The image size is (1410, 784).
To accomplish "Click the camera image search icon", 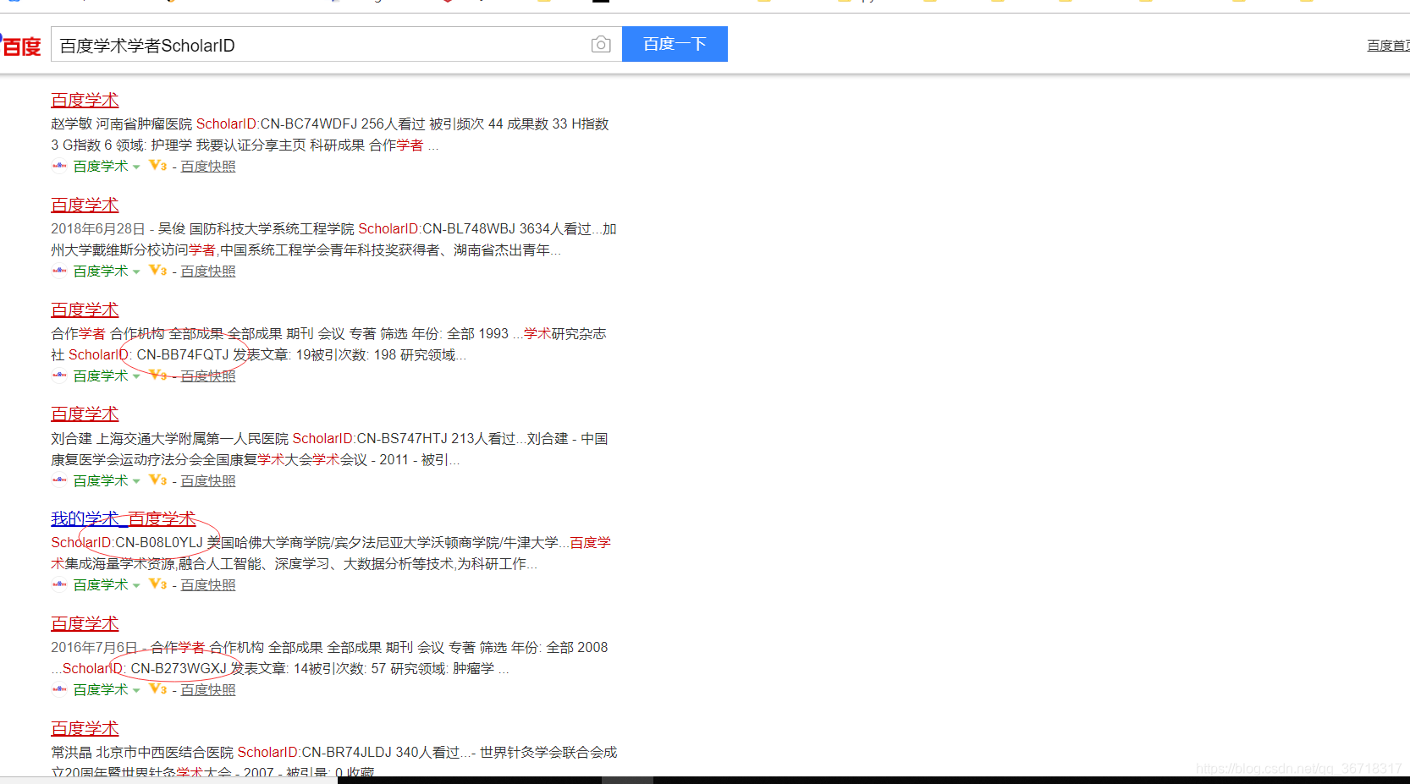I will click(x=601, y=45).
